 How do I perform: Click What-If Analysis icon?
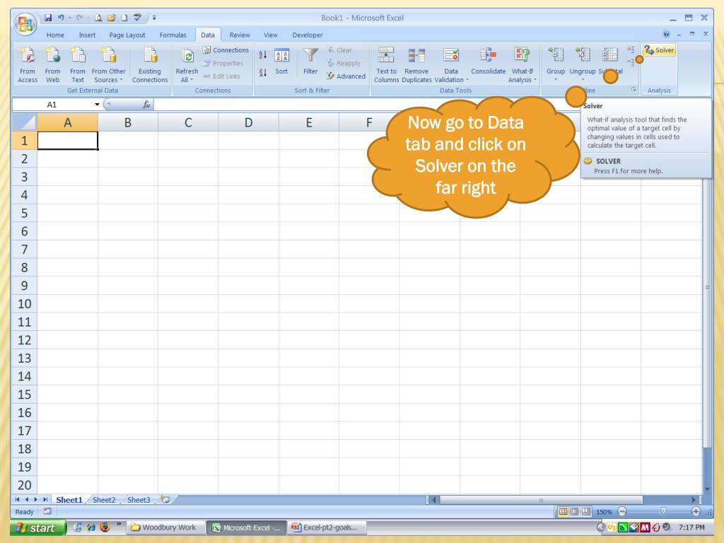coord(522,55)
